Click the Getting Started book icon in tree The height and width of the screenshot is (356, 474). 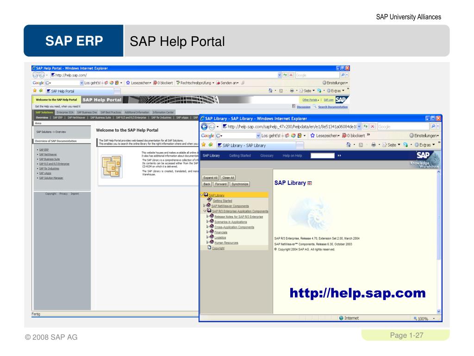(x=209, y=200)
